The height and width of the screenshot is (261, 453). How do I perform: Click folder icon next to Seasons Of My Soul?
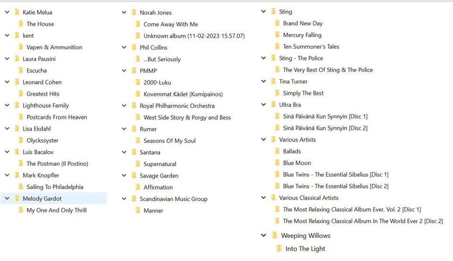138,141
